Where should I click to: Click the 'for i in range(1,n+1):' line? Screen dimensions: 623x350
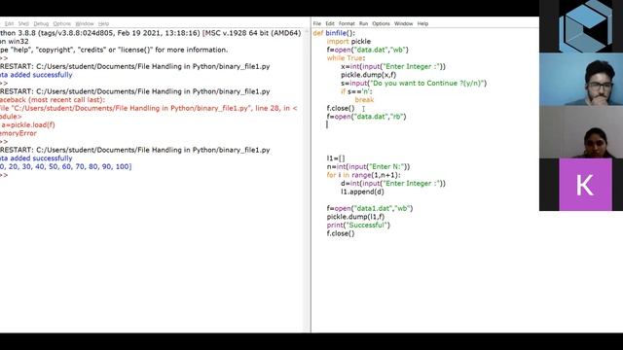[363, 175]
